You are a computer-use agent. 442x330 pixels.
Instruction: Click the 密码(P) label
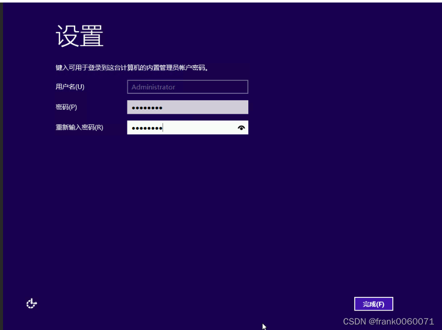point(66,107)
